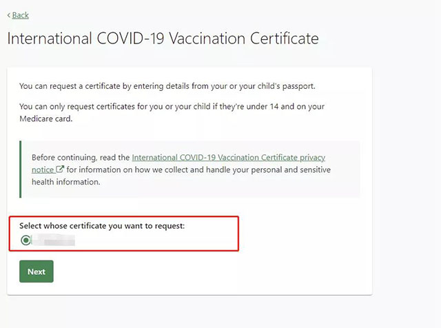Image resolution: width=441 pixels, height=328 pixels.
Task: Click the Back link
Action: pyautogui.click(x=20, y=15)
